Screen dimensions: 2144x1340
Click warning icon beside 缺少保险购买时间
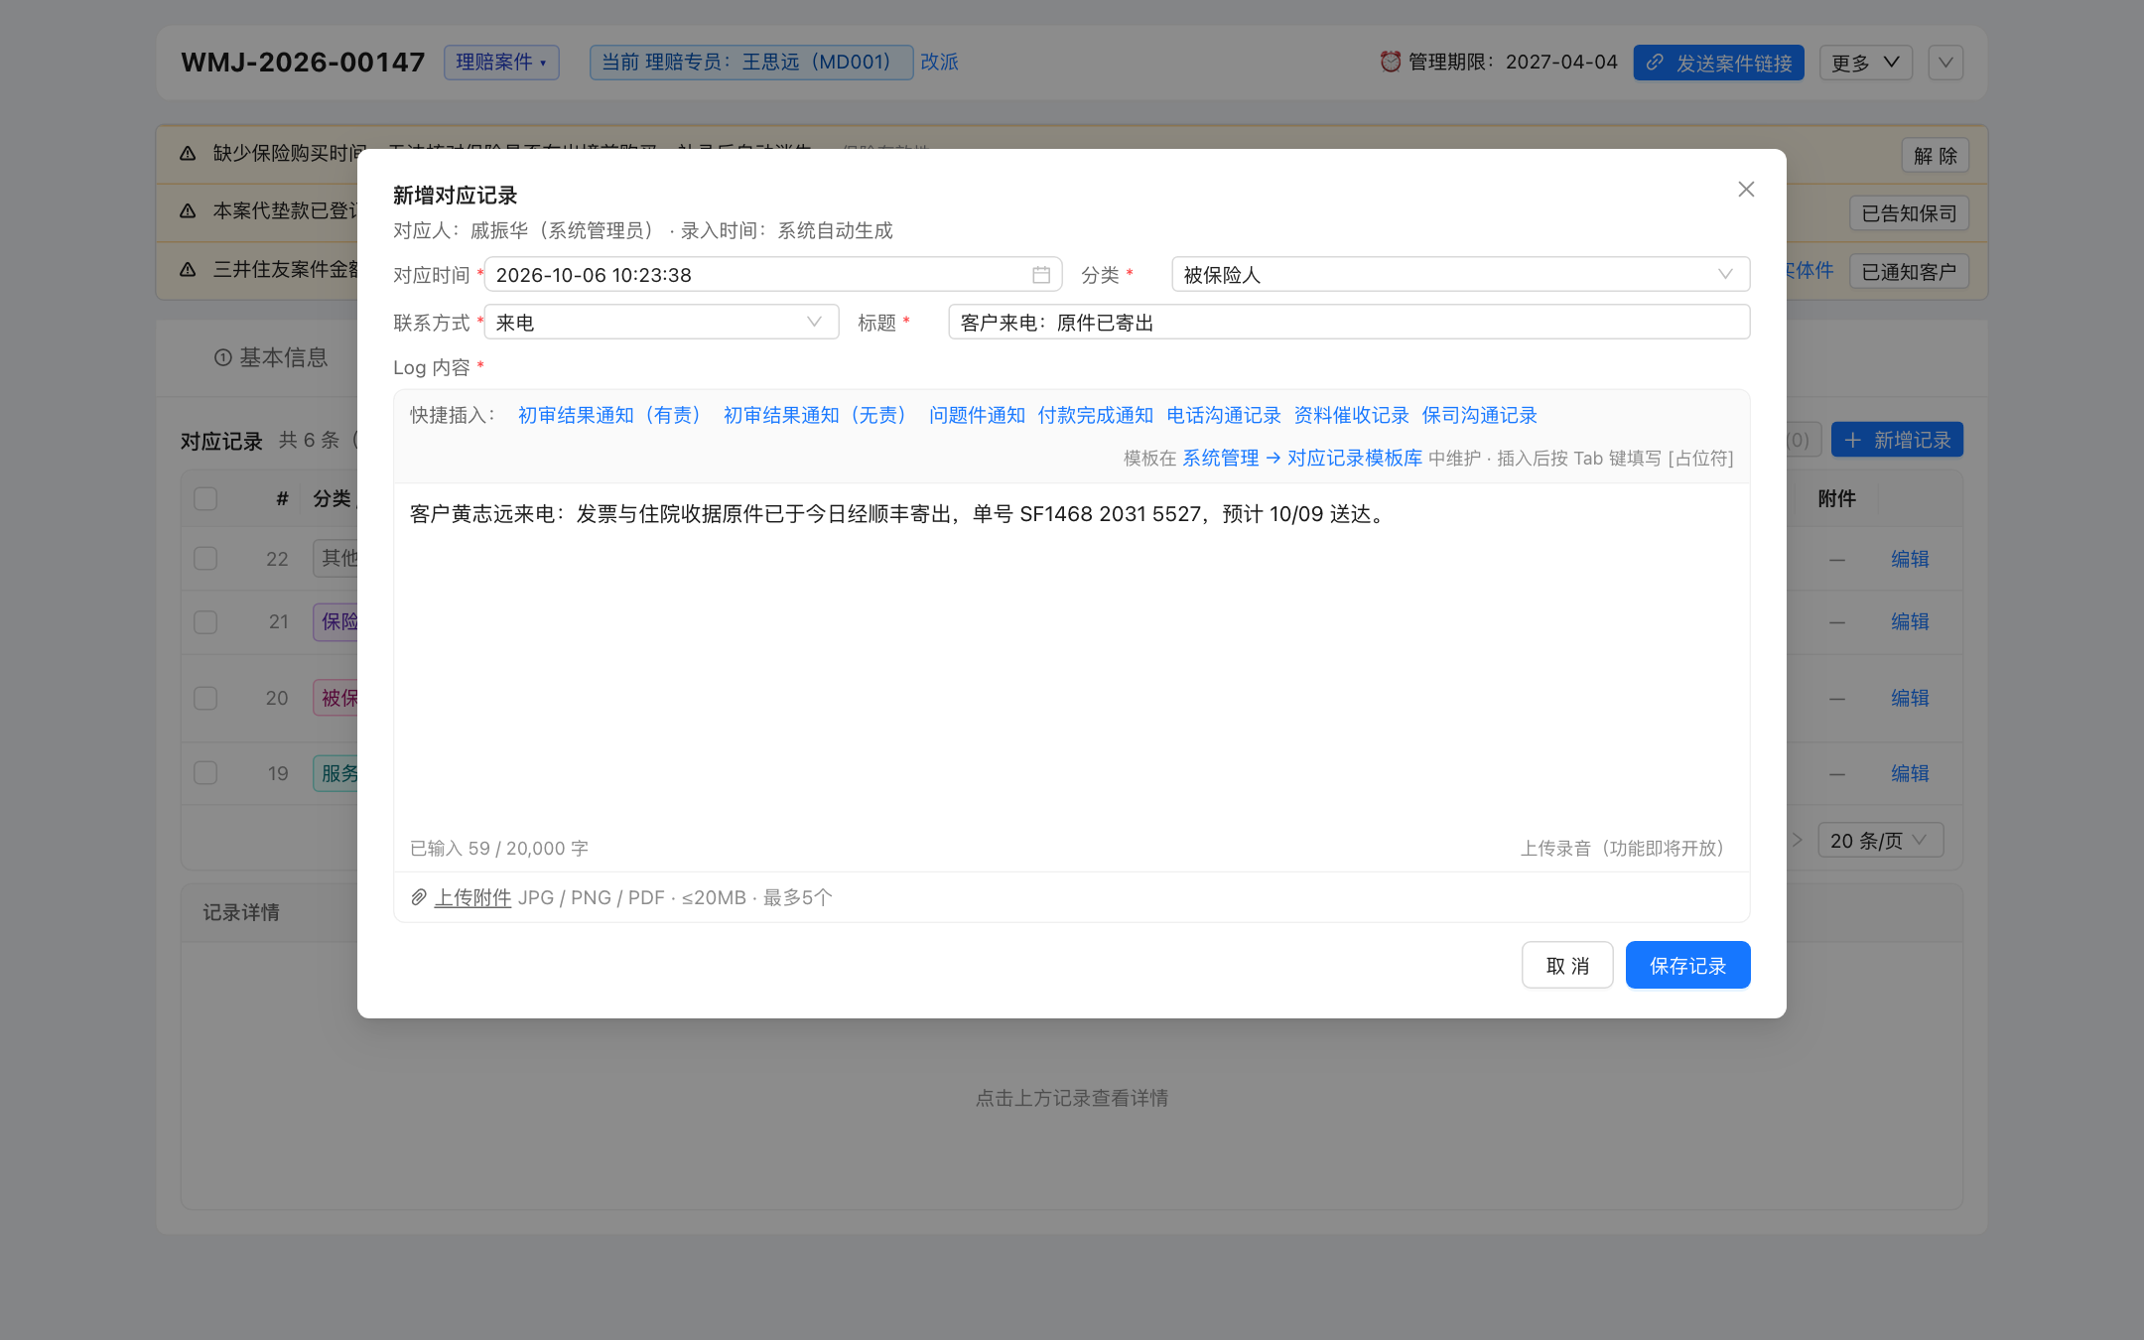188,153
